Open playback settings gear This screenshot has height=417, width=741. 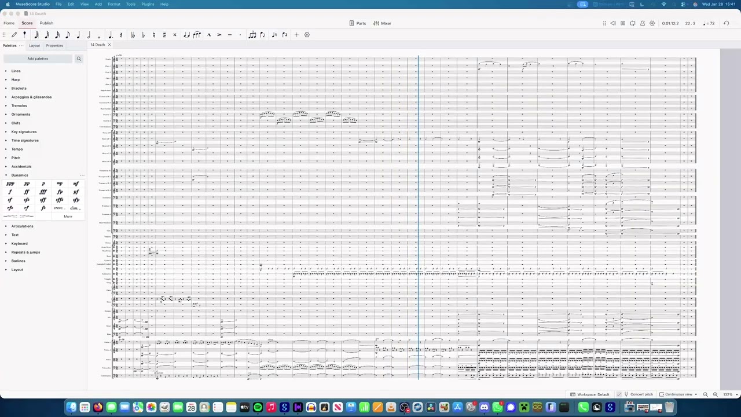pyautogui.click(x=652, y=23)
